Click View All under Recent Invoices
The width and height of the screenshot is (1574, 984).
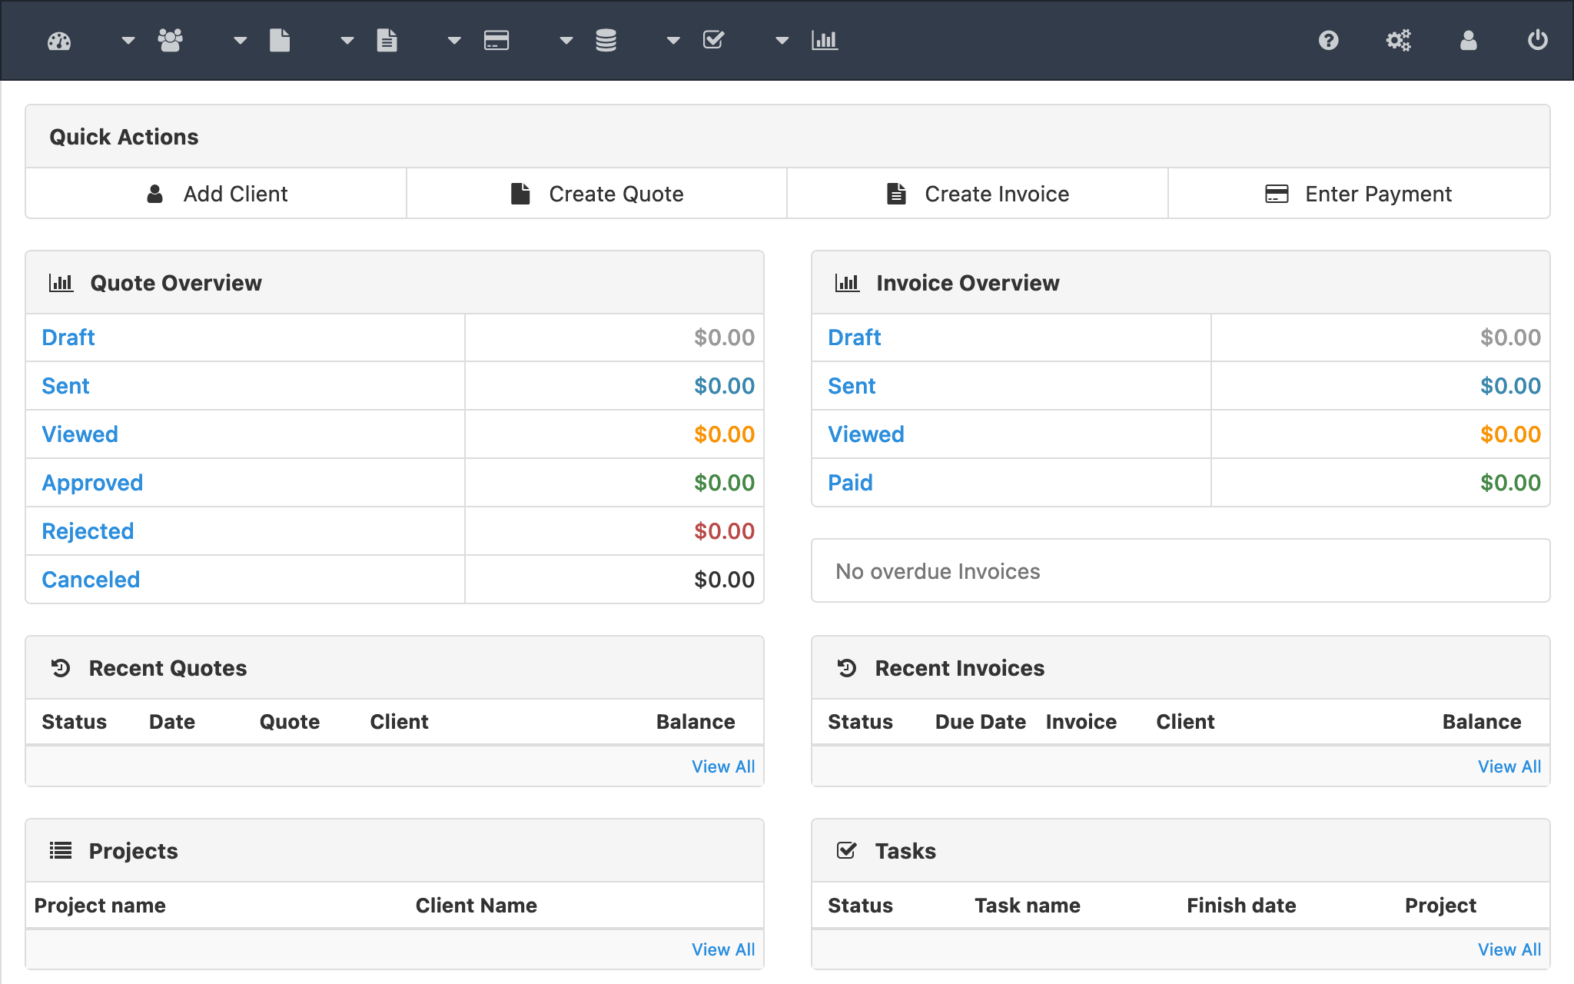tap(1509, 766)
